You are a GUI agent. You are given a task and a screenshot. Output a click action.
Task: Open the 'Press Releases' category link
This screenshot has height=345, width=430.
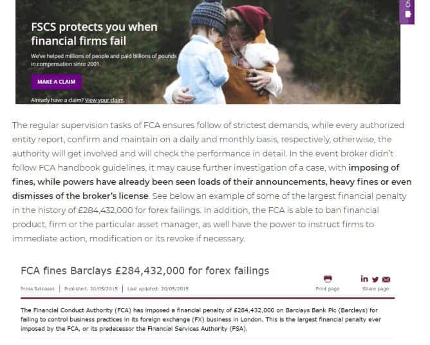[x=39, y=288]
